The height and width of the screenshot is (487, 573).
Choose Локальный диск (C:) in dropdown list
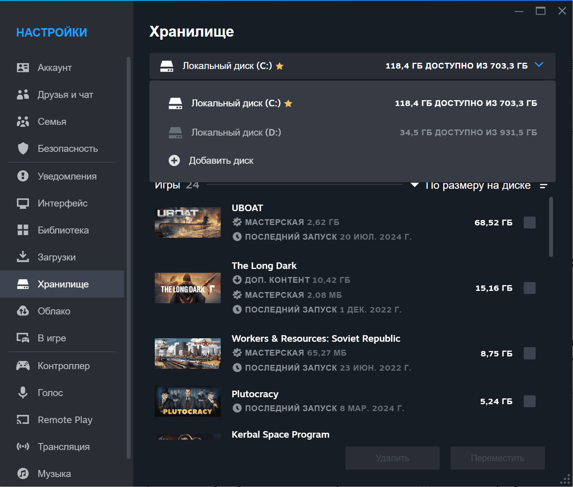pyautogui.click(x=352, y=103)
